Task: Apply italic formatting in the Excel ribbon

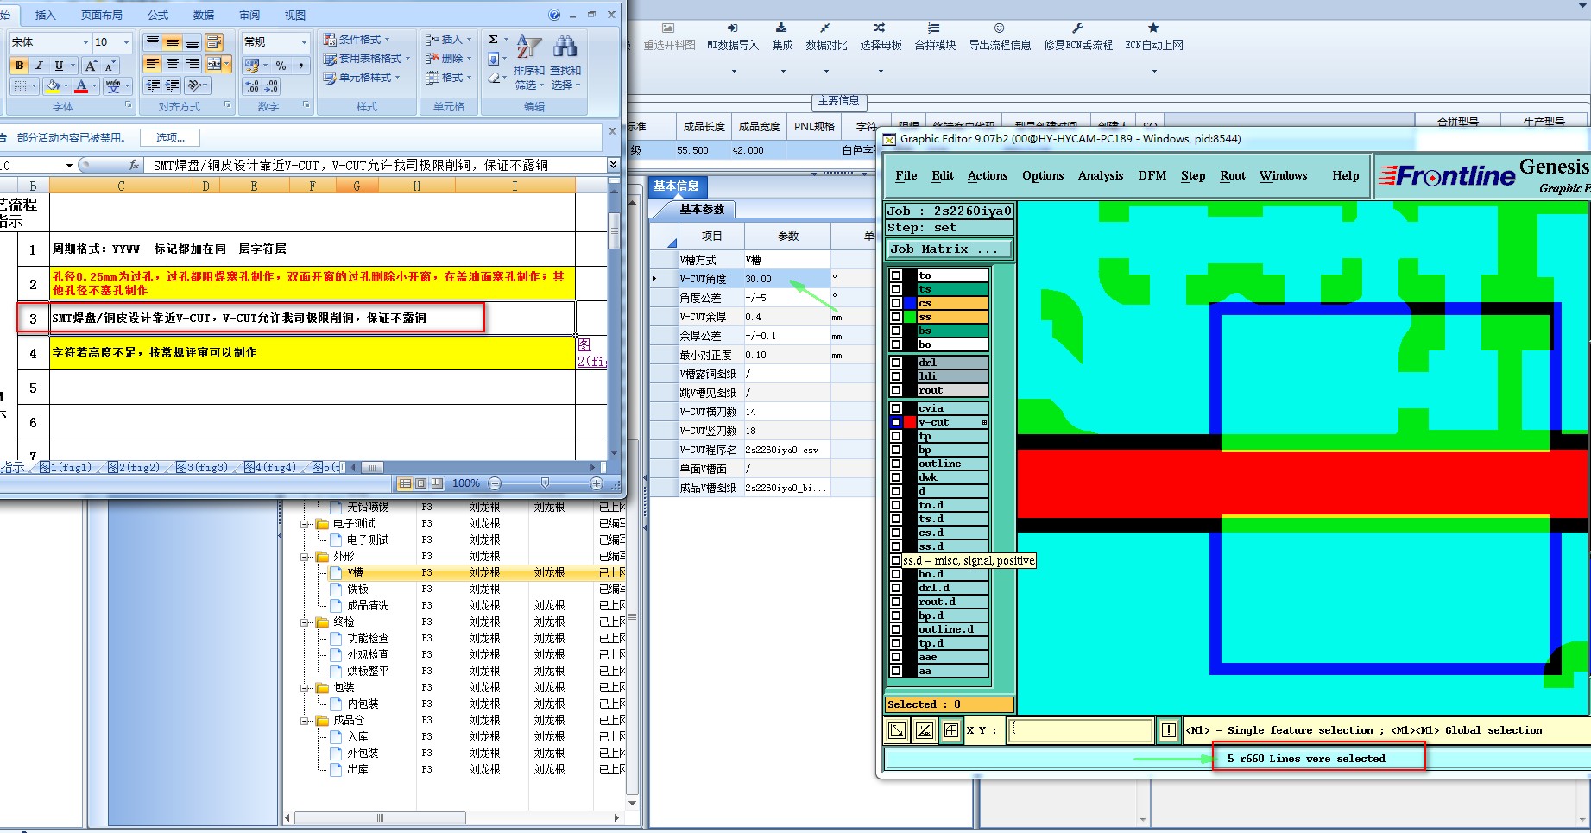Action: 39,66
